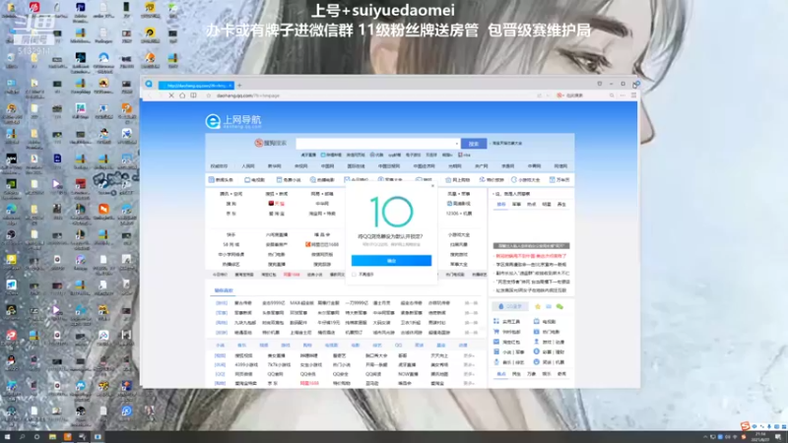
Task: Click the QQ登录 login button
Action: tap(510, 306)
